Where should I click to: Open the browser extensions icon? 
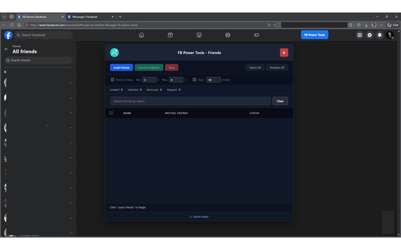pyautogui.click(x=350, y=25)
